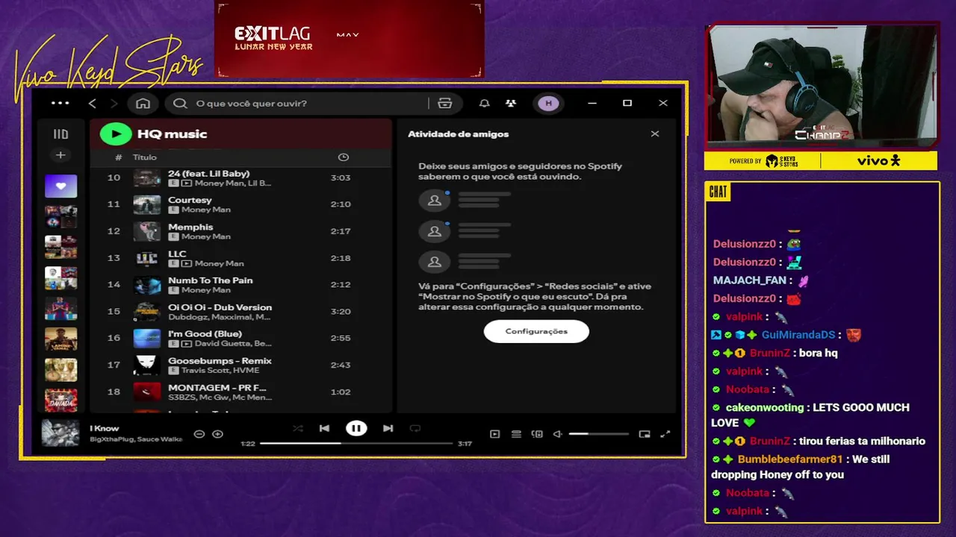Open the Money Man artist link under Courtesy
Viewport: 956px width, 537px height.
pyautogui.click(x=206, y=210)
